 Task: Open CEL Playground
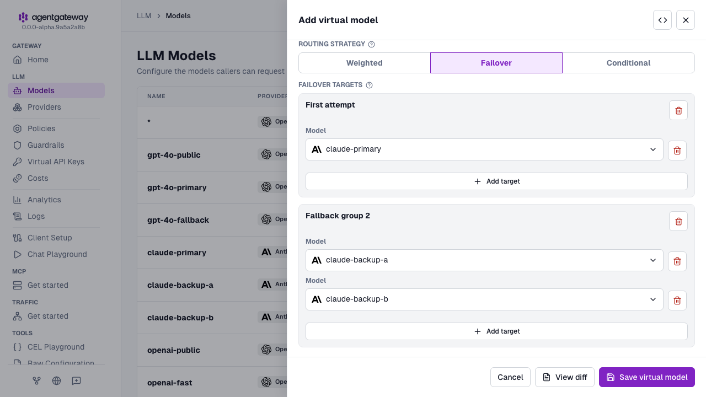coord(56,347)
